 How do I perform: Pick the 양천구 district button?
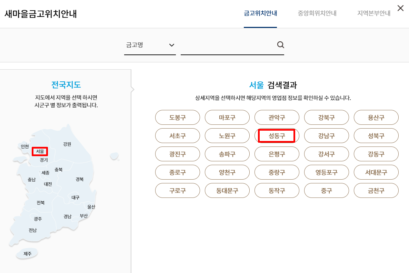[227, 172]
